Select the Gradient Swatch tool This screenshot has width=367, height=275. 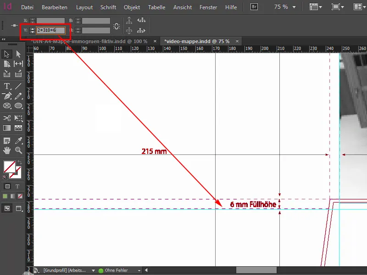(x=6, y=128)
